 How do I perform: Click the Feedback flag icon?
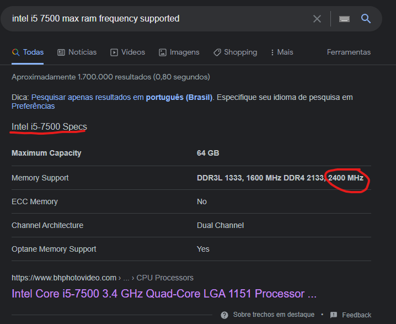point(334,315)
